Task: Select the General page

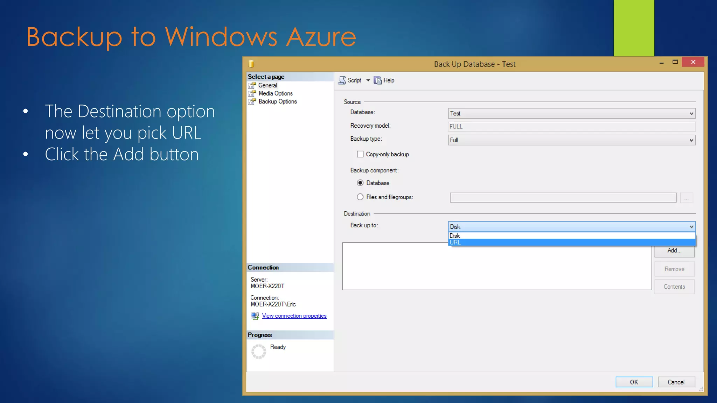Action: [267, 85]
